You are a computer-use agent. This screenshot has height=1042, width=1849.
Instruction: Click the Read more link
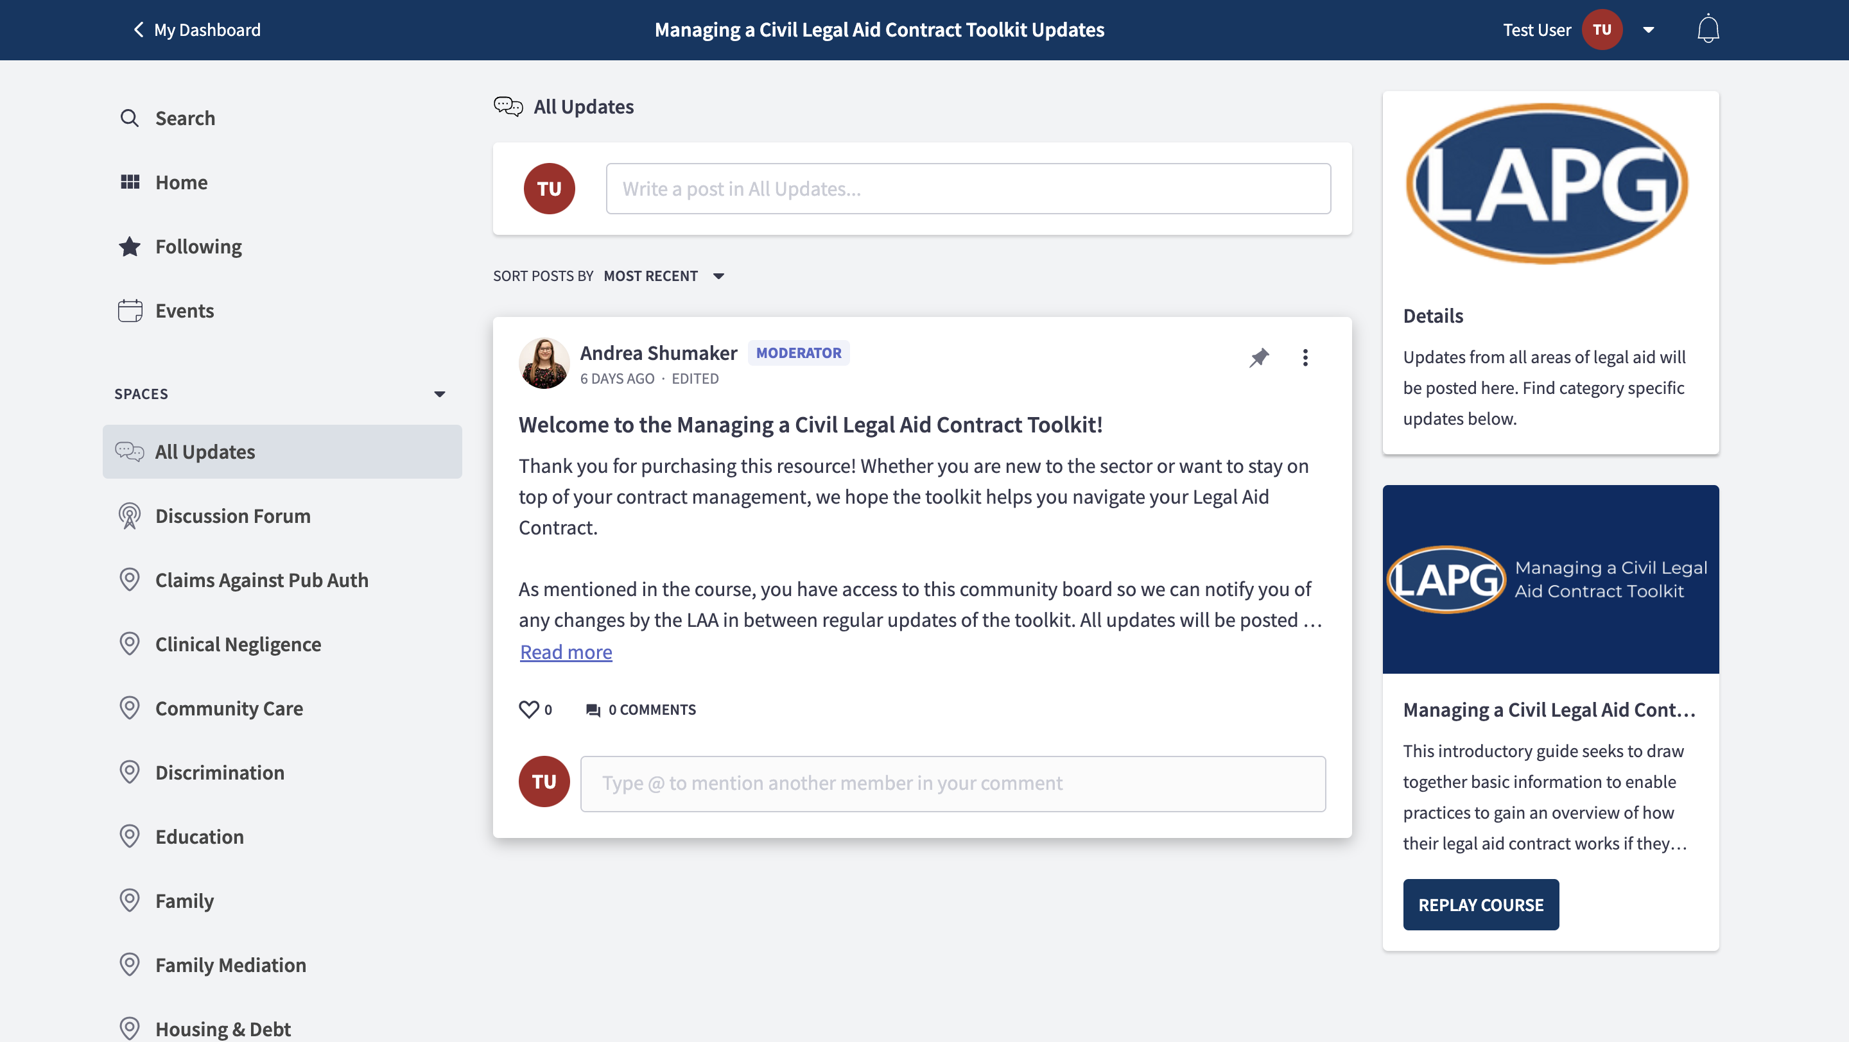coord(566,652)
